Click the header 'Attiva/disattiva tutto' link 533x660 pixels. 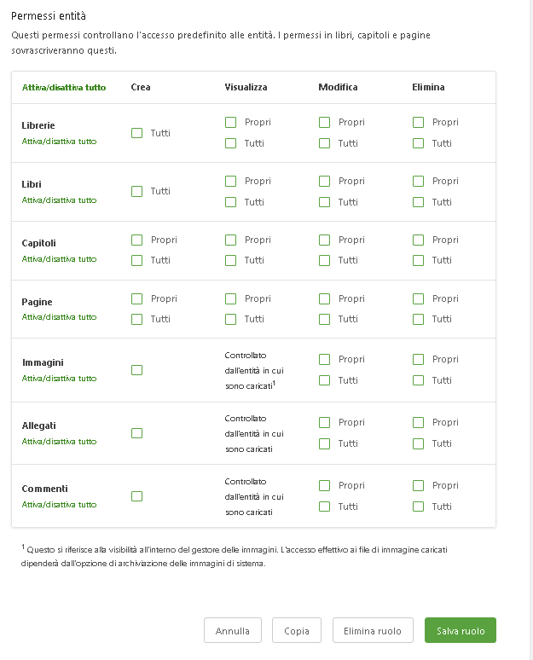pos(64,88)
